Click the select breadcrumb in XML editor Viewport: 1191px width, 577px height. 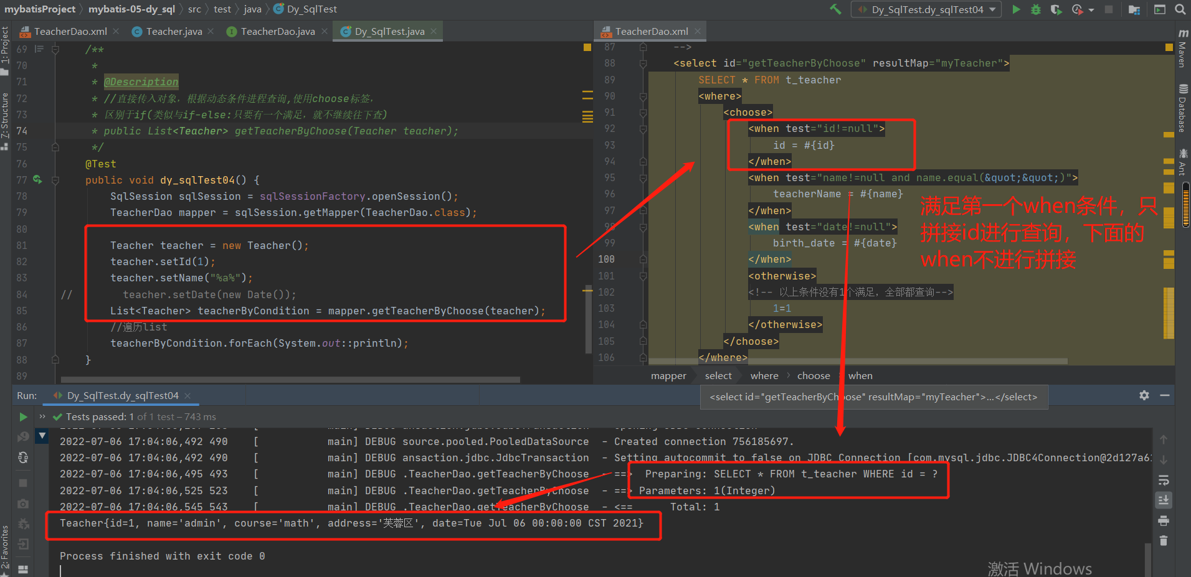(718, 375)
